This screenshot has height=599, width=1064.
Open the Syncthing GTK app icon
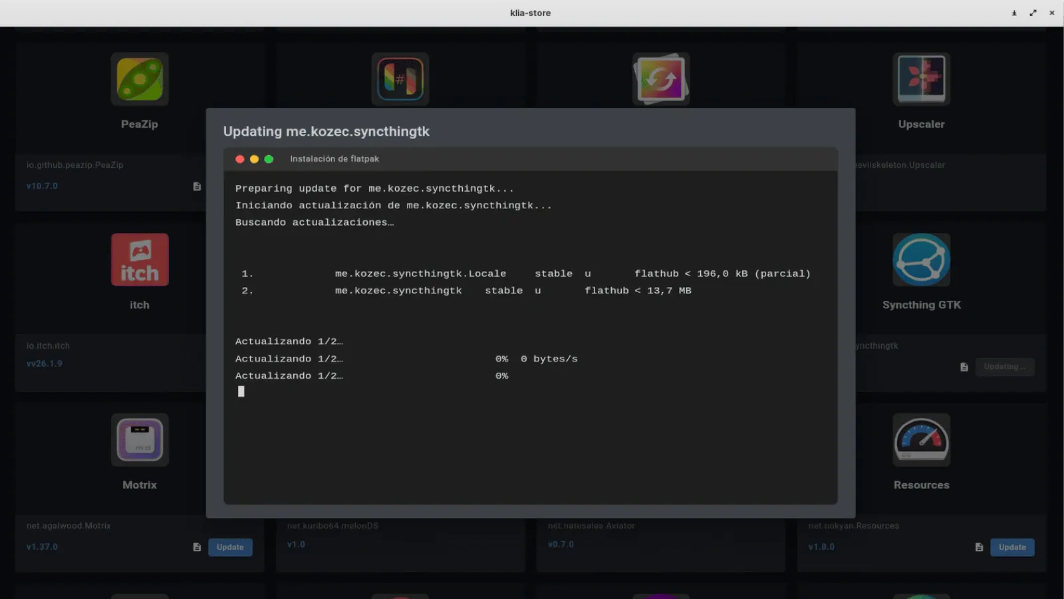pos(922,260)
